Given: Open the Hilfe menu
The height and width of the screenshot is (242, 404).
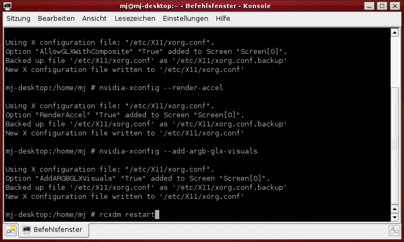Looking at the screenshot, I should 223,19.
